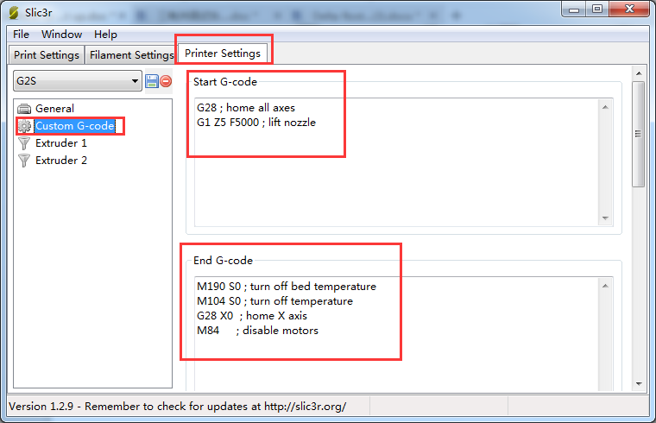Click the 'M84 ; disable motors' line
Screen dimensions: 656x423
(x=258, y=331)
